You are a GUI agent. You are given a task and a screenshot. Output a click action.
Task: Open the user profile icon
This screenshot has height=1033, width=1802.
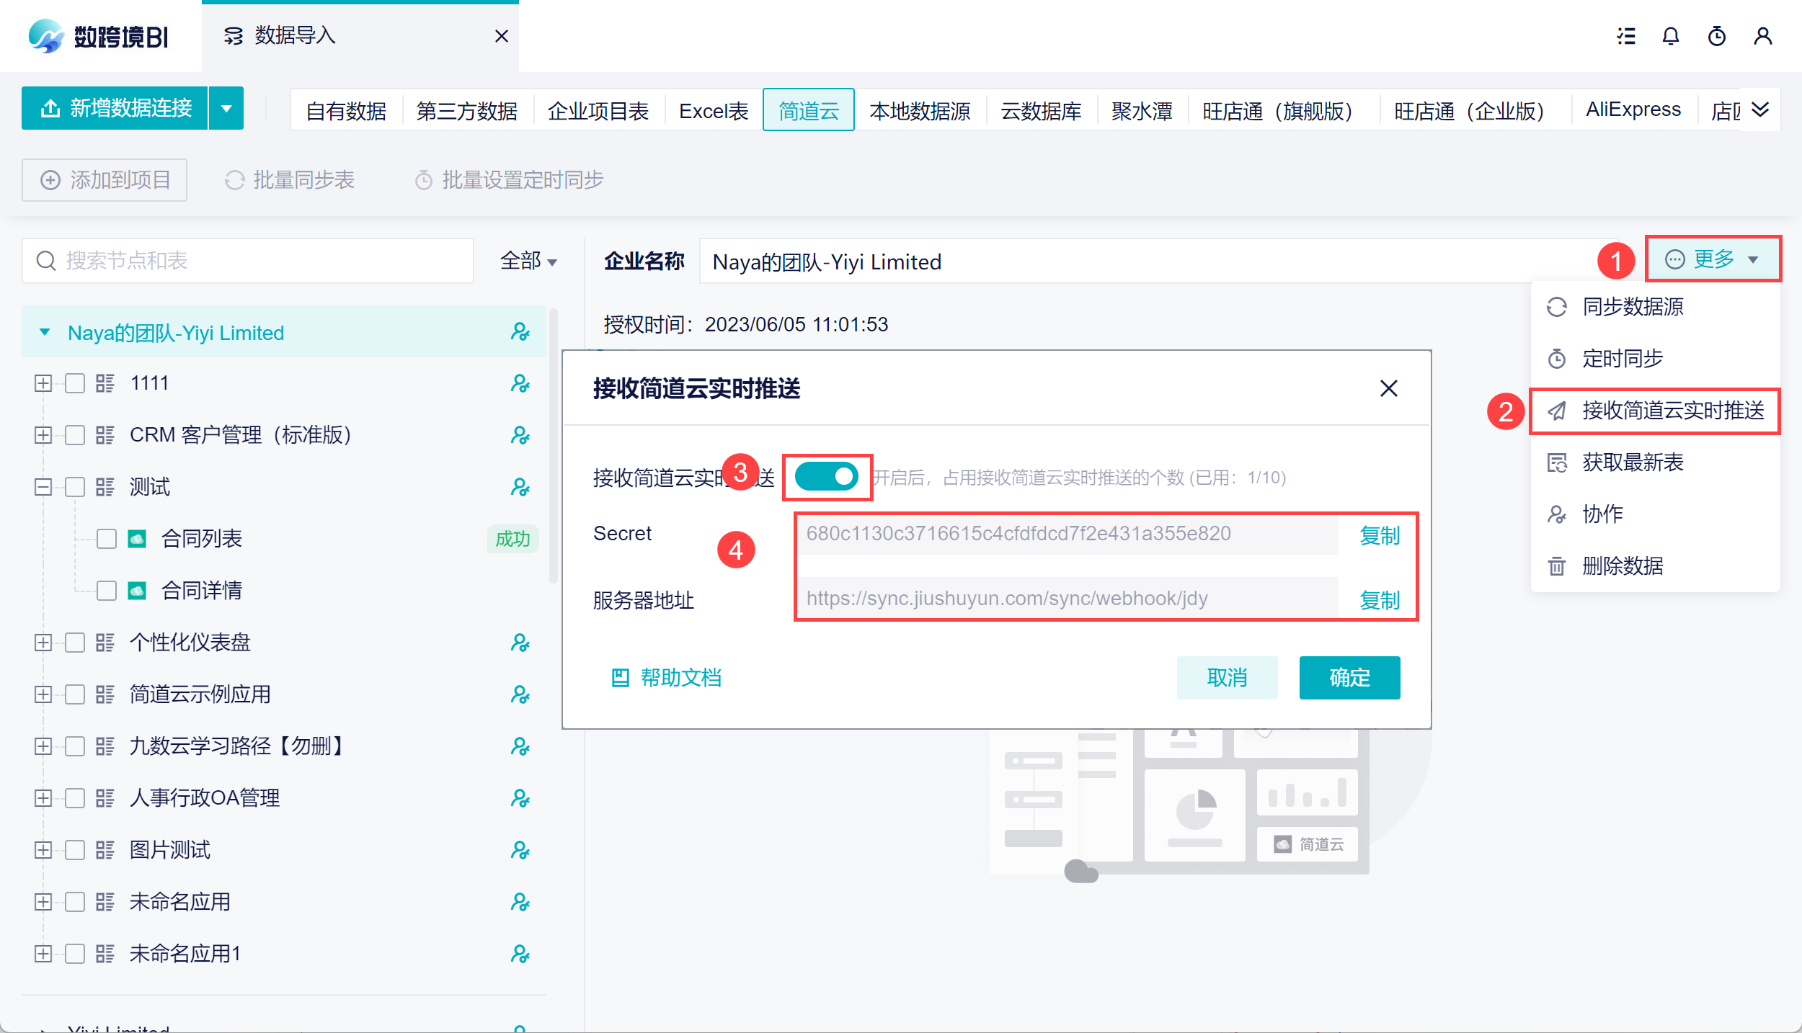[1762, 36]
